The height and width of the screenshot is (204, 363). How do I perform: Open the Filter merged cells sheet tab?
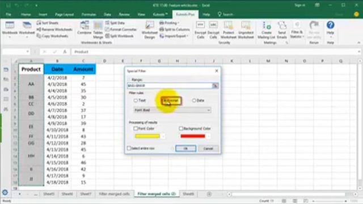114,194
